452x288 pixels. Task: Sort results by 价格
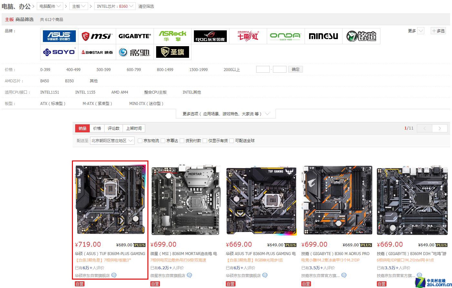click(97, 129)
